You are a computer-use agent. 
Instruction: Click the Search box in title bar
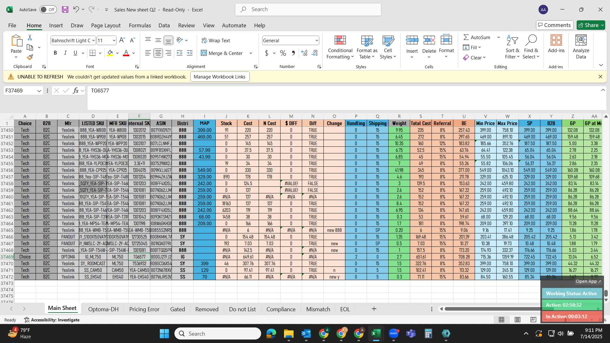(x=308, y=10)
